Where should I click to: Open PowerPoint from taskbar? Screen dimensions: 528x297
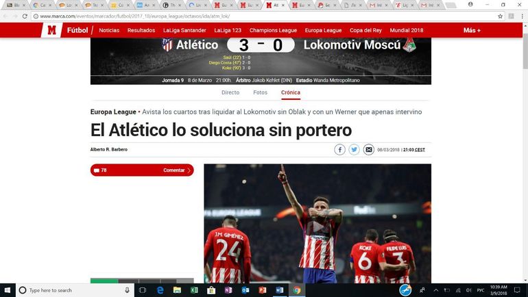[263, 290]
